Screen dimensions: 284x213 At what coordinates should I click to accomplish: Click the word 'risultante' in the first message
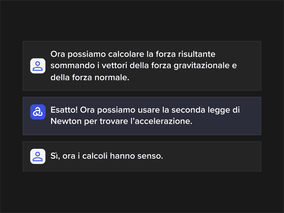pyautogui.click(x=197, y=54)
